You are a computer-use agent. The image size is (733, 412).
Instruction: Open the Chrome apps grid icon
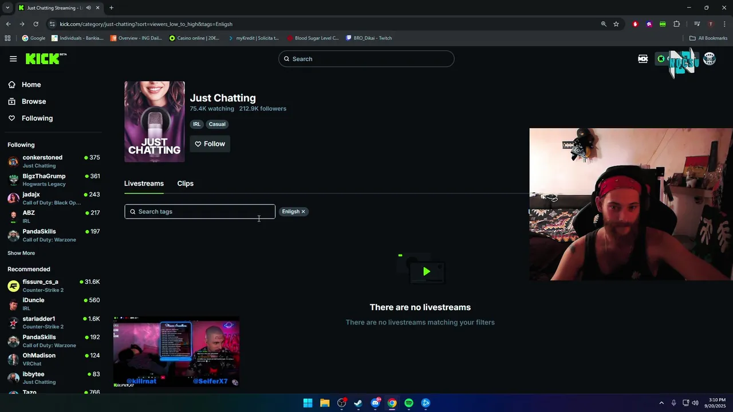point(7,38)
